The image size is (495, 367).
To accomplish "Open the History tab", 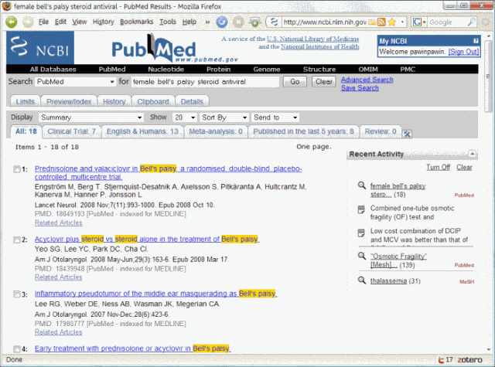I will pos(114,101).
